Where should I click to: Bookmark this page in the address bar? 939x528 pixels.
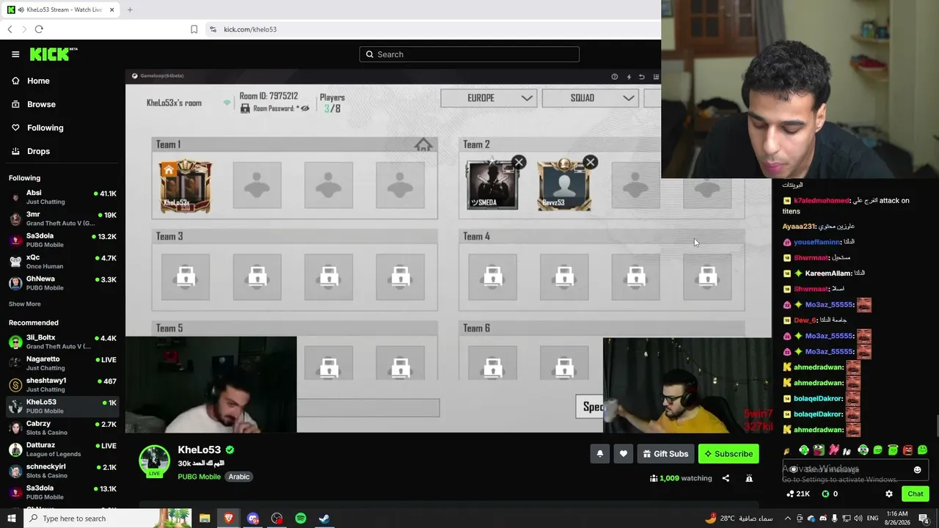click(x=194, y=29)
